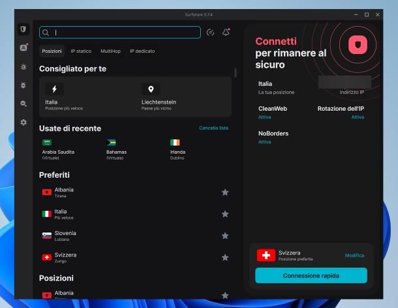Select Arabia Saudita (Virtuale) recent location
This screenshot has height=308, width=398.
(58, 150)
